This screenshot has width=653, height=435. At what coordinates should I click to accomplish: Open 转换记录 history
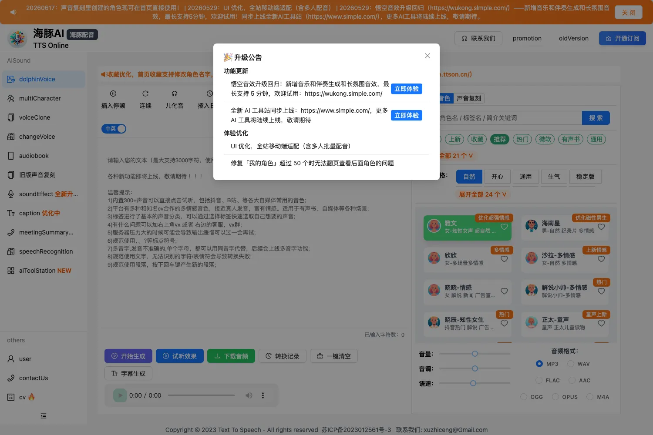click(283, 356)
